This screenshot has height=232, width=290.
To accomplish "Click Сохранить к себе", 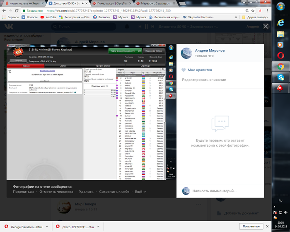I will (x=114, y=192).
